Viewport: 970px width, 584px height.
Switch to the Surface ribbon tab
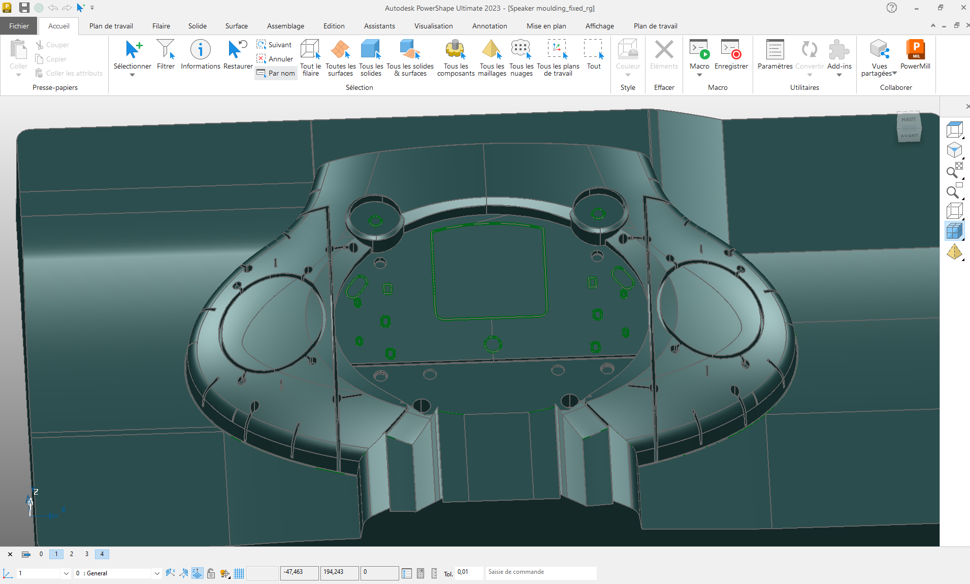point(236,26)
